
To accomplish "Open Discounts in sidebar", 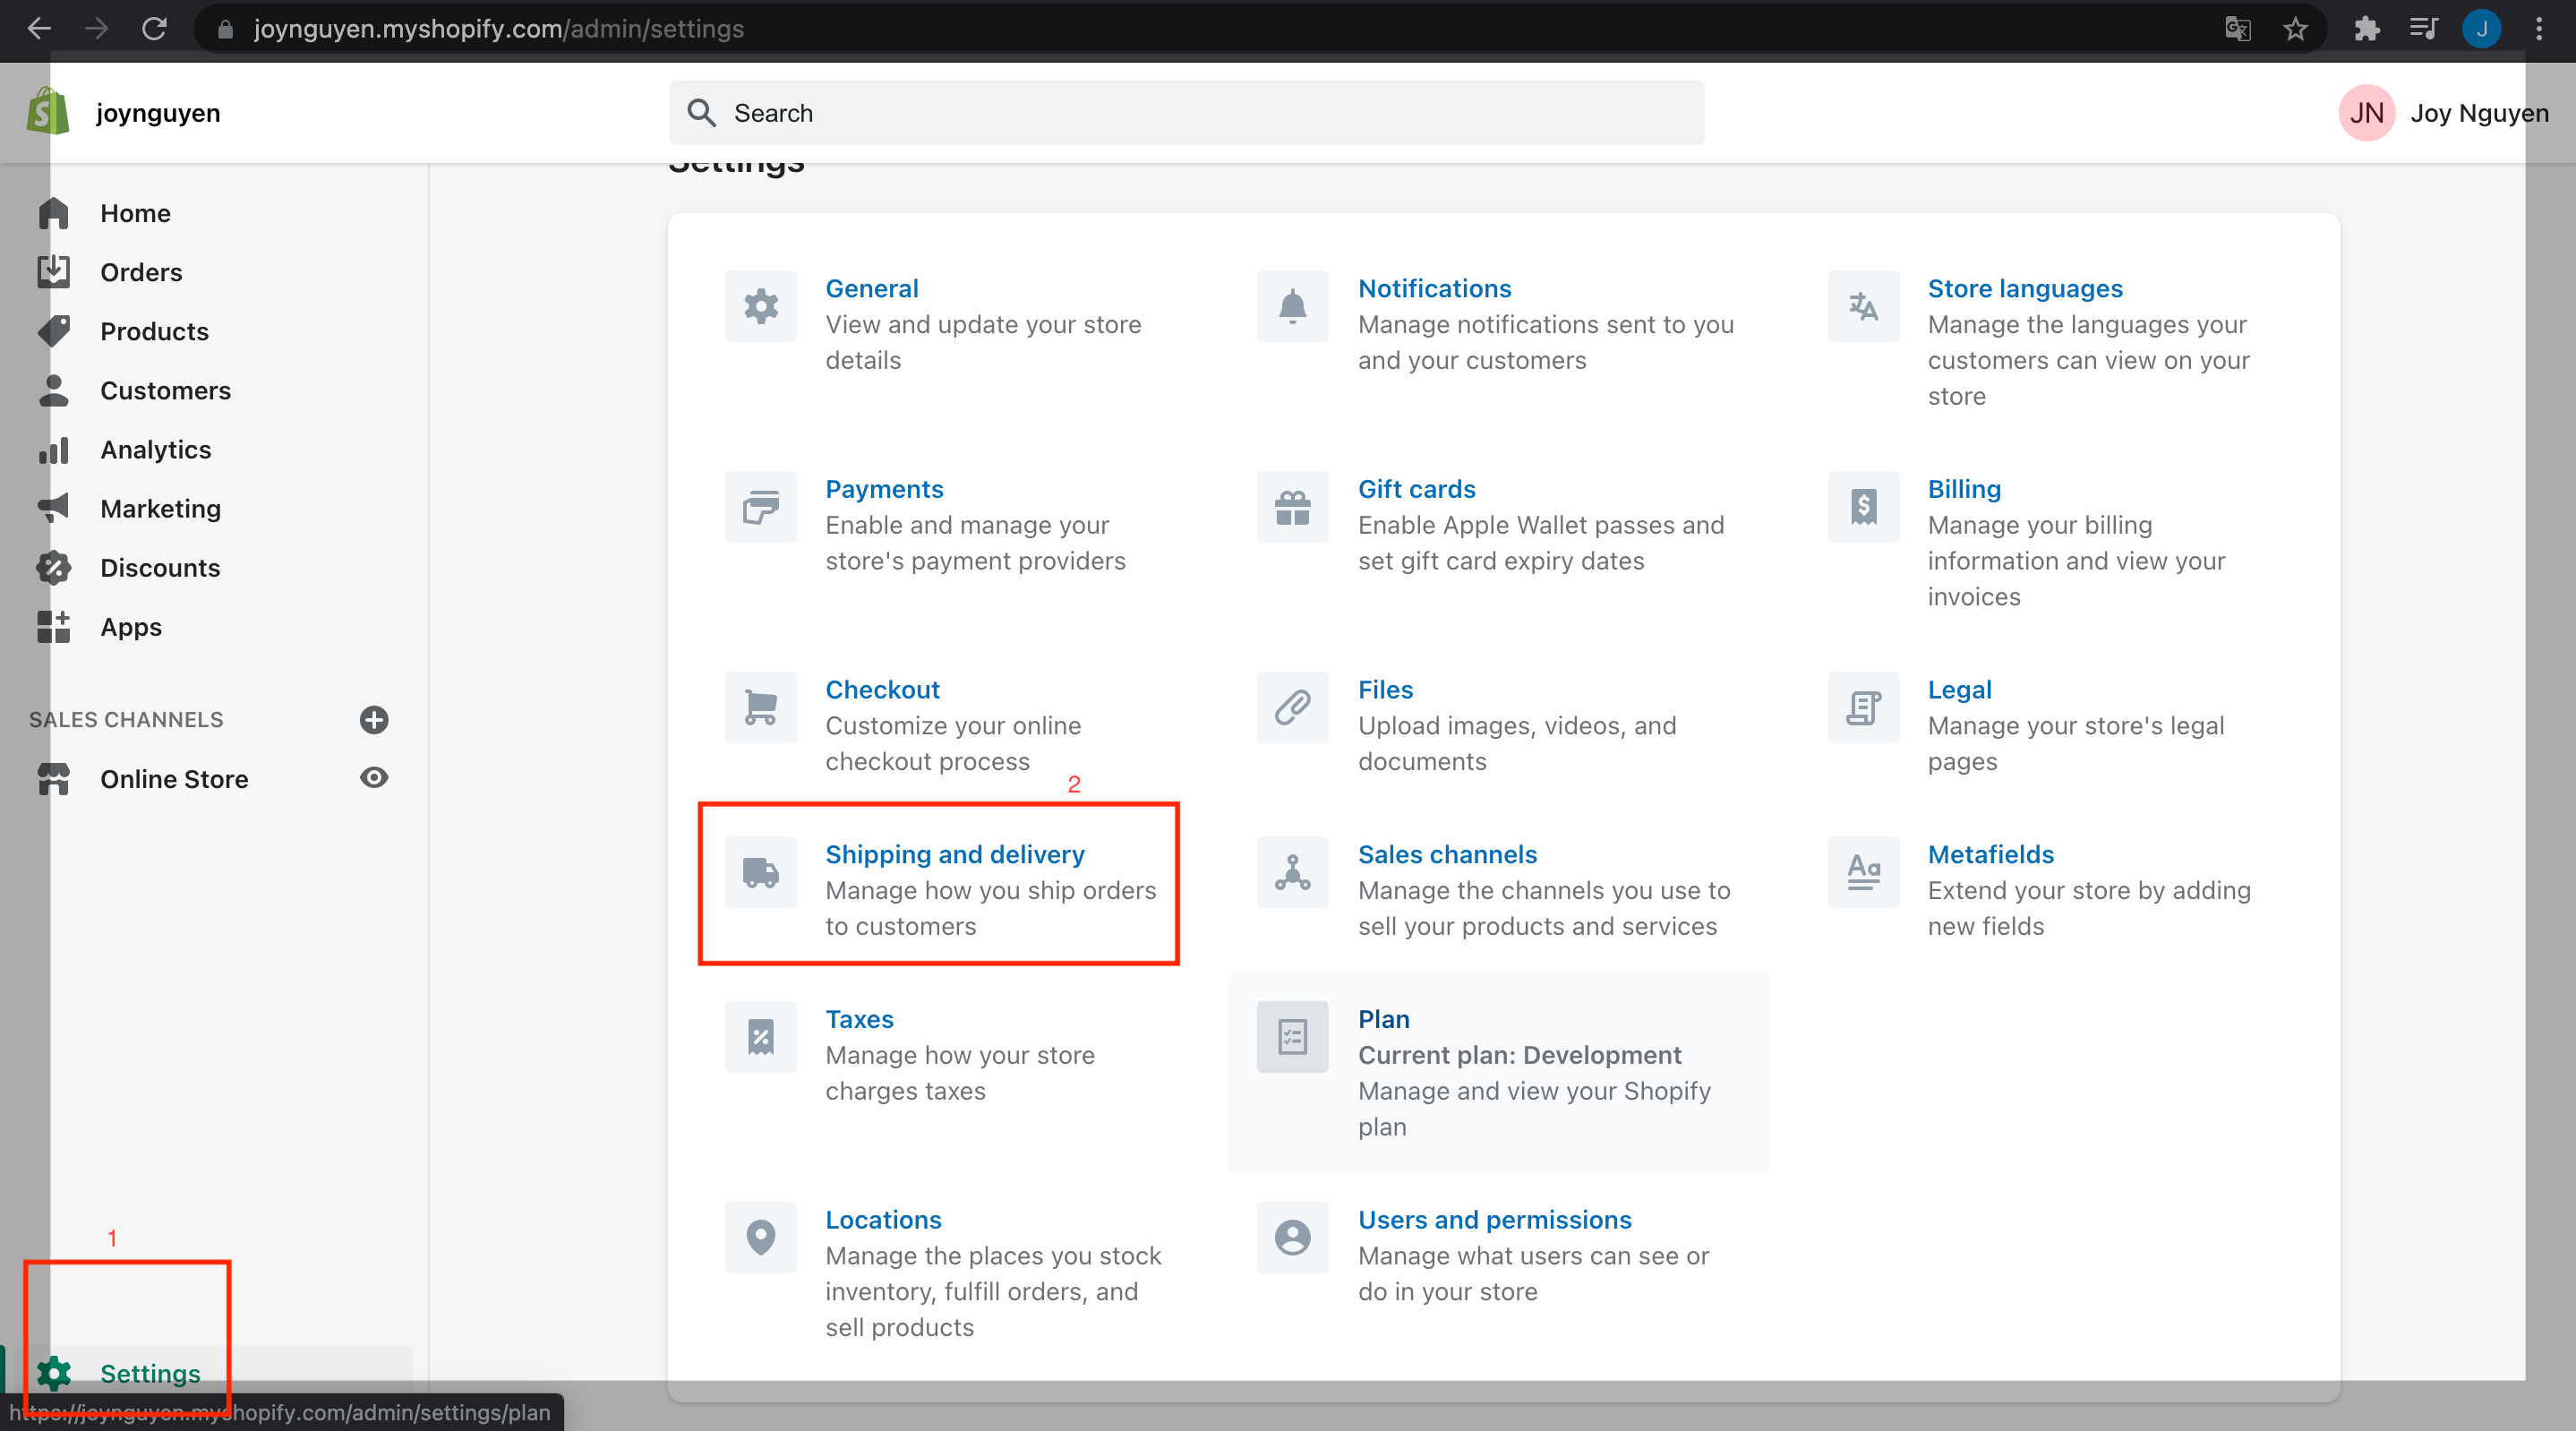I will tap(160, 567).
